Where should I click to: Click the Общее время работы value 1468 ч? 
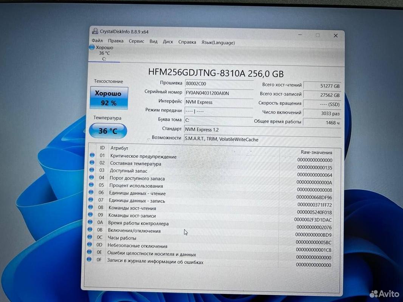[322, 123]
